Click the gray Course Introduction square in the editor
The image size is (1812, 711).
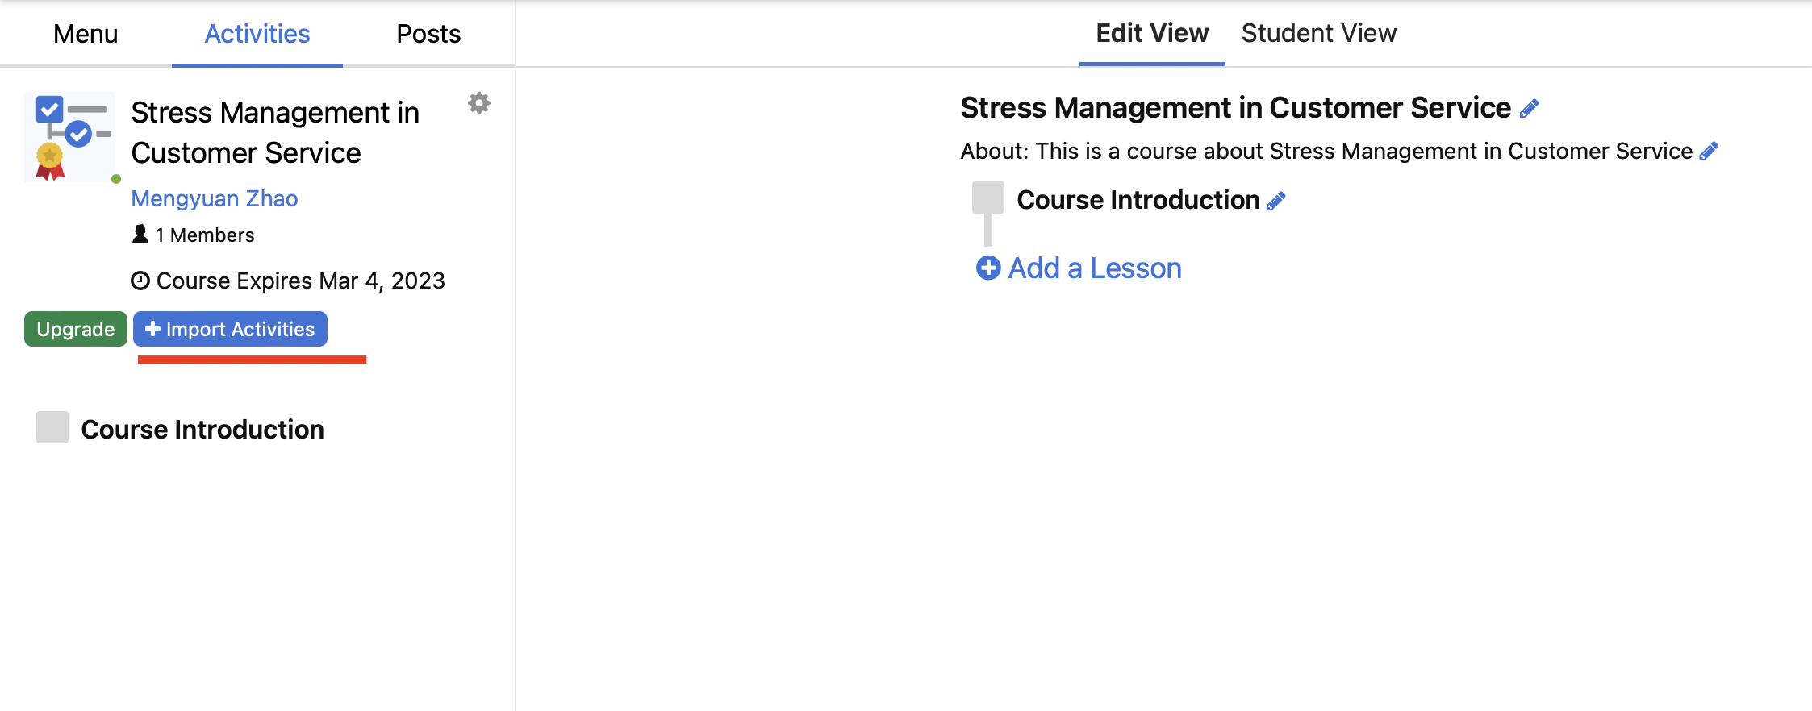pos(988,197)
